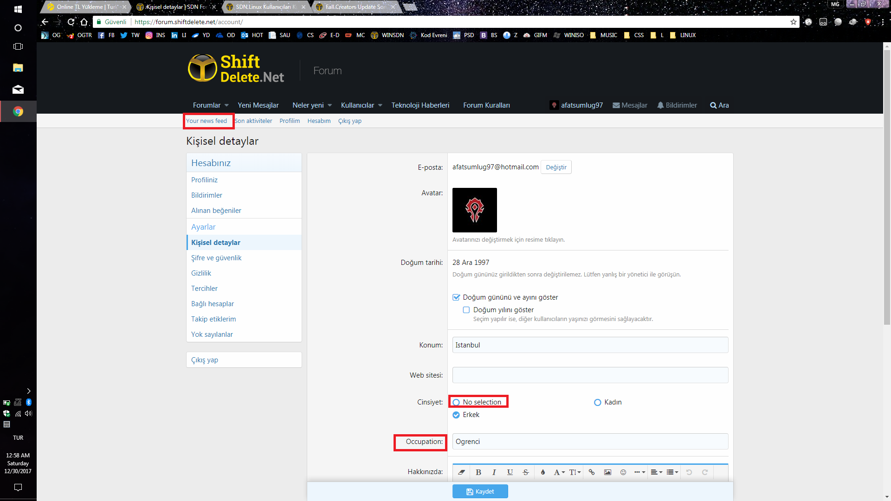Select the Kadın radio option
The width and height of the screenshot is (891, 501).
(598, 402)
